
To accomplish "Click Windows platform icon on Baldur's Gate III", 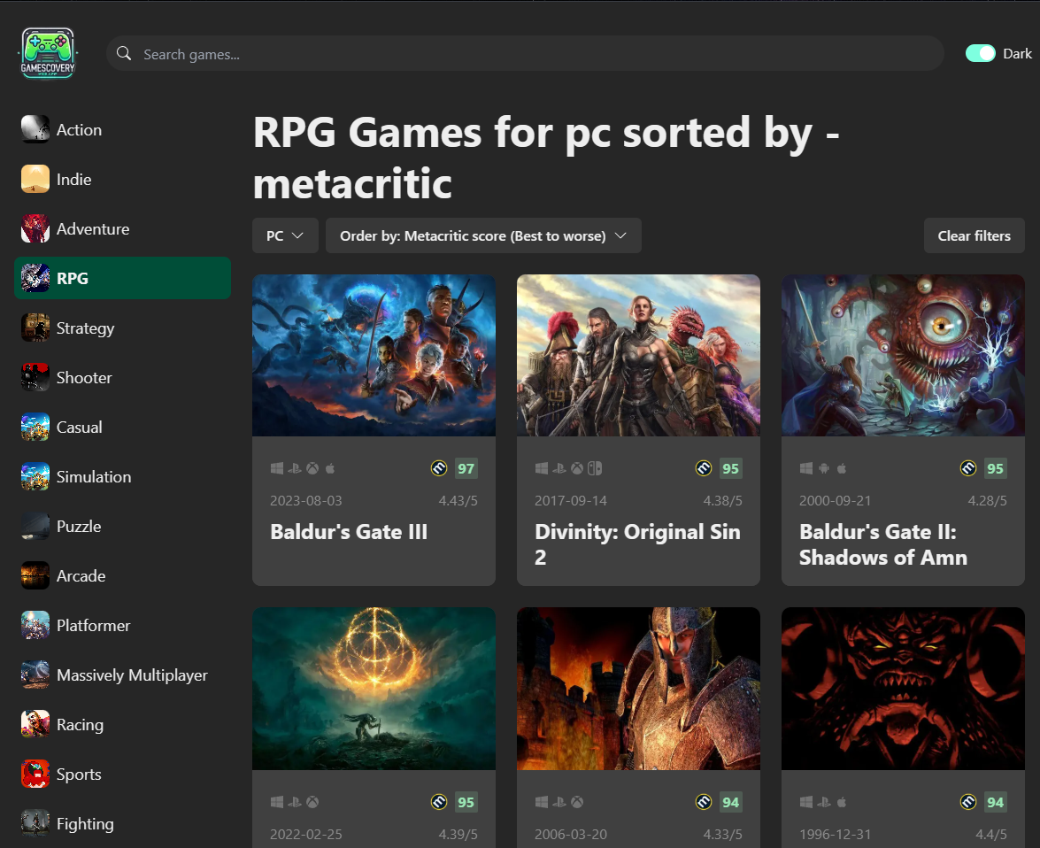I will point(276,468).
